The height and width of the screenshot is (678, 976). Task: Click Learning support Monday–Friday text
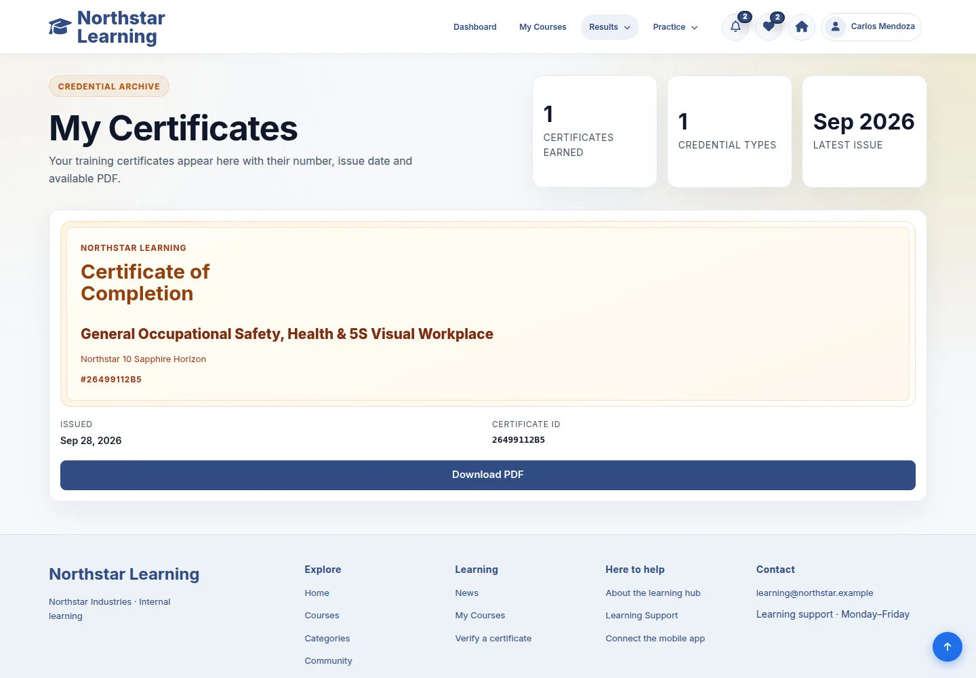coord(833,614)
